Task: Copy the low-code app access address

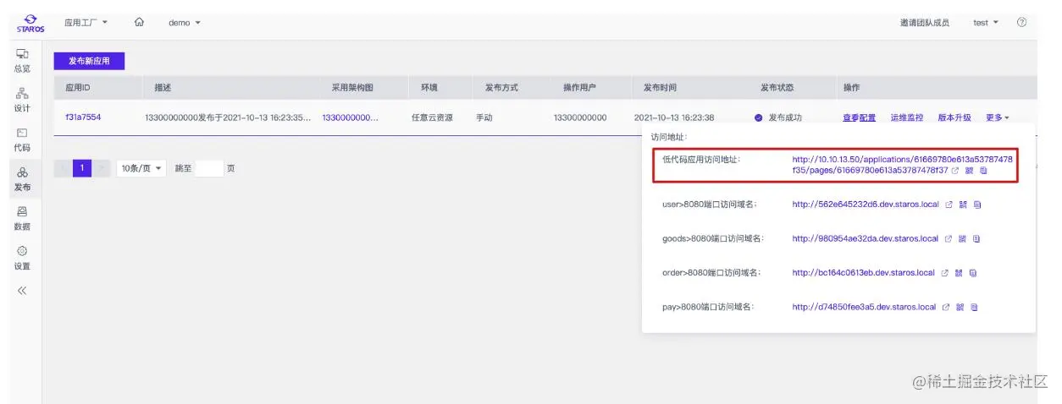Action: point(983,171)
